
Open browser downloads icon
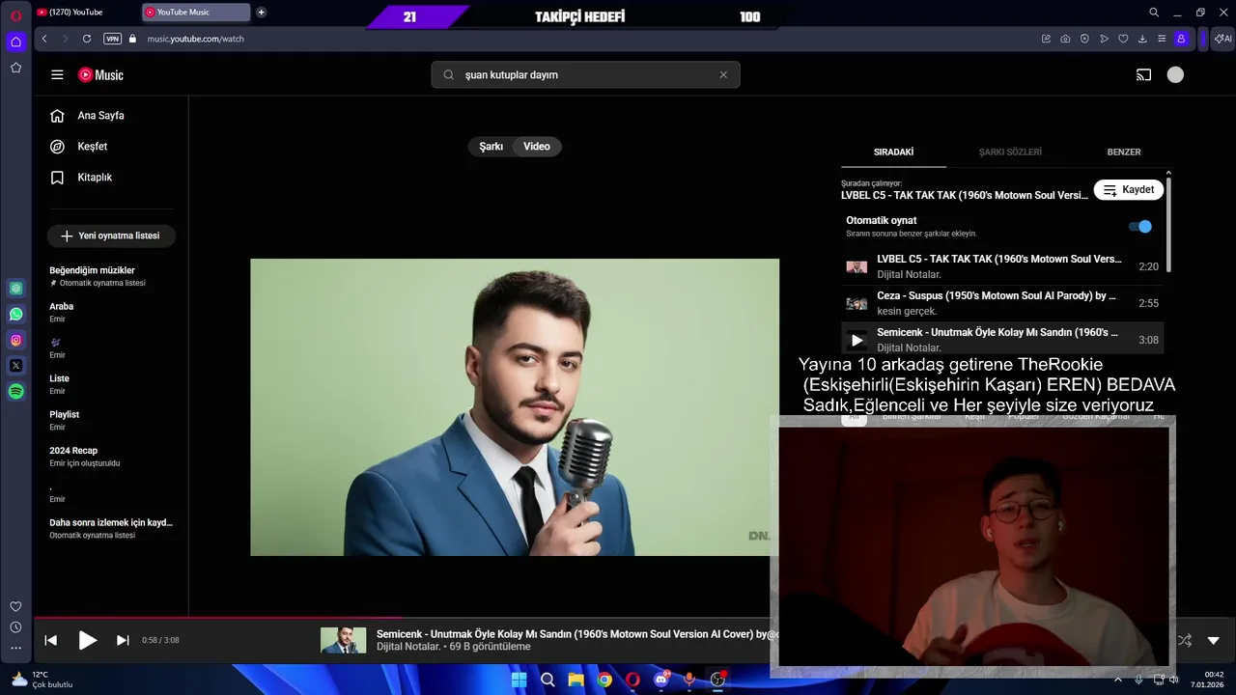(1142, 39)
